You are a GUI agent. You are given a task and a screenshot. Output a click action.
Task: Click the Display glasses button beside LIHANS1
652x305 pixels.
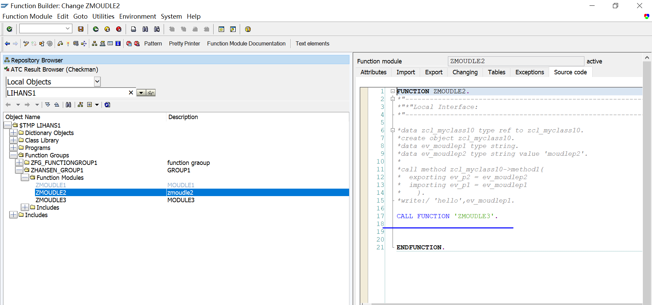[x=151, y=93]
